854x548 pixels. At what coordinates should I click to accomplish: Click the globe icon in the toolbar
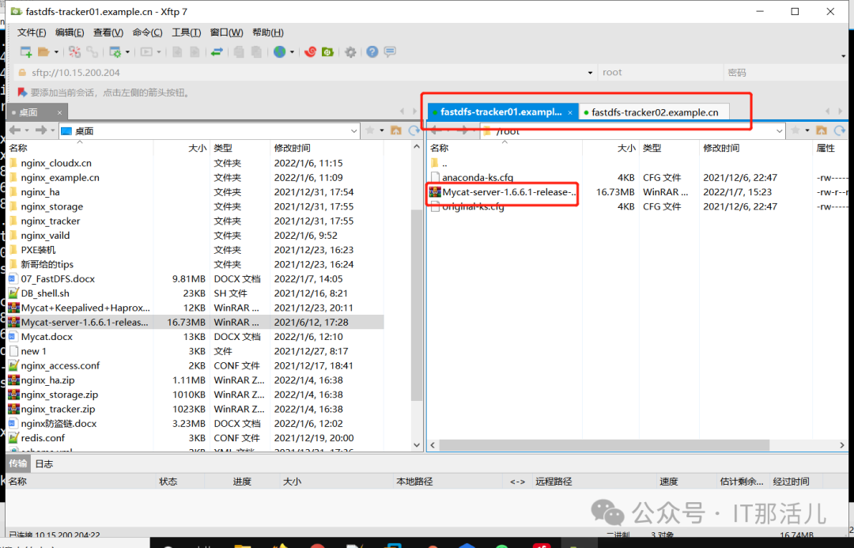(279, 51)
